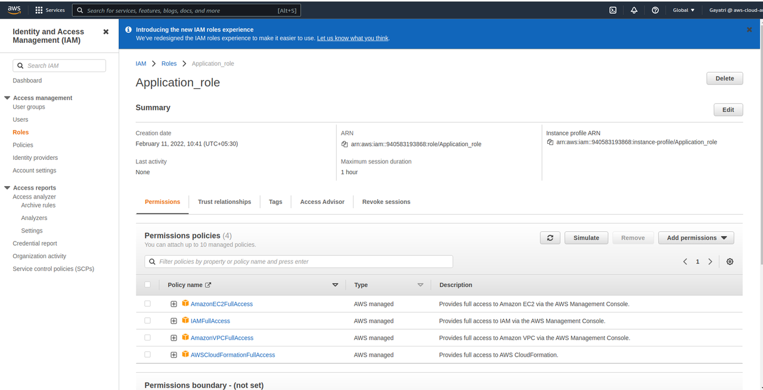Open the IAMFullAccess policy link

coord(210,321)
